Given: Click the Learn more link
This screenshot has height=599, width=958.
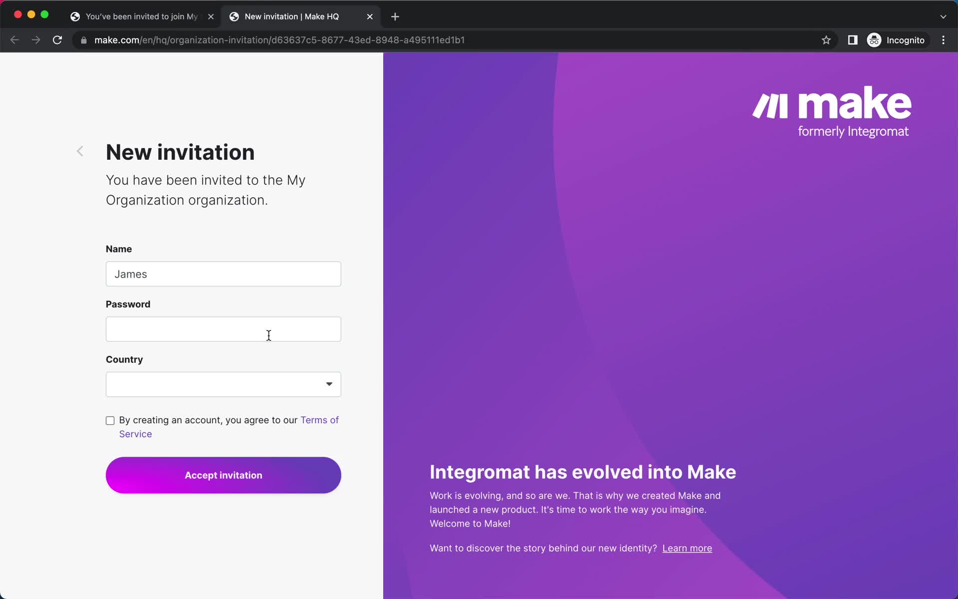Looking at the screenshot, I should (x=687, y=548).
